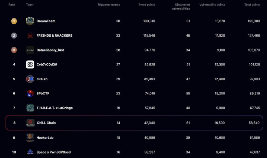Click the silver second-place rank badge
The image size is (267, 158).
(14, 36)
